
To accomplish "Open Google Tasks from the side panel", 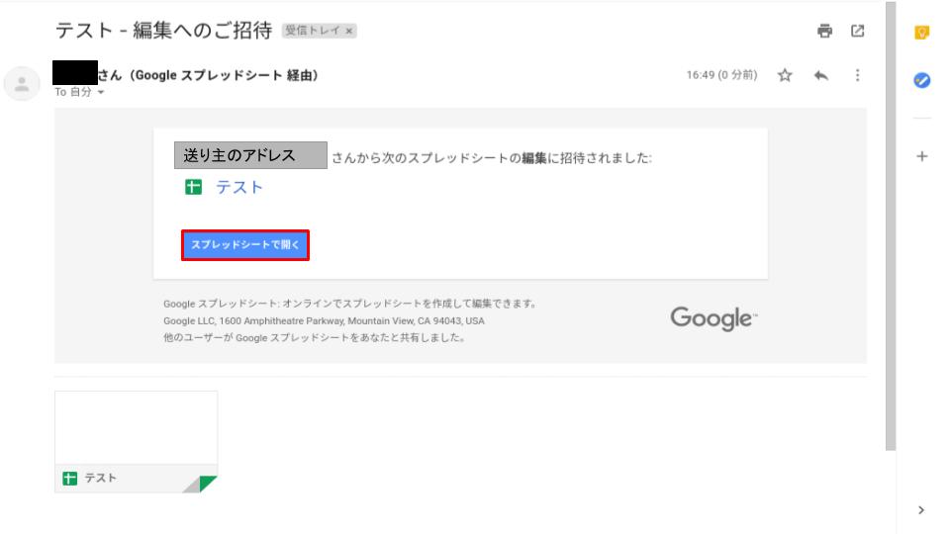I will click(921, 80).
